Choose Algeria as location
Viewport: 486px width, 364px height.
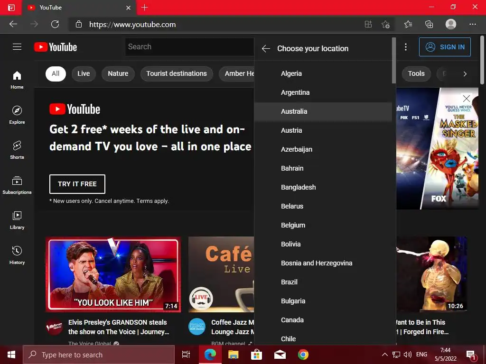(323, 73)
